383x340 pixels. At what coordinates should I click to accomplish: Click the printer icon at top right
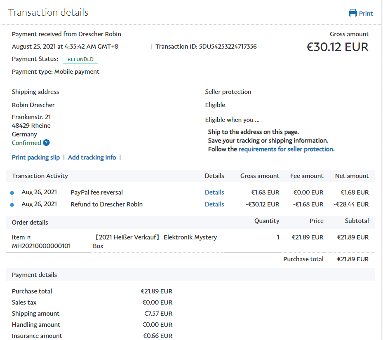click(x=353, y=13)
